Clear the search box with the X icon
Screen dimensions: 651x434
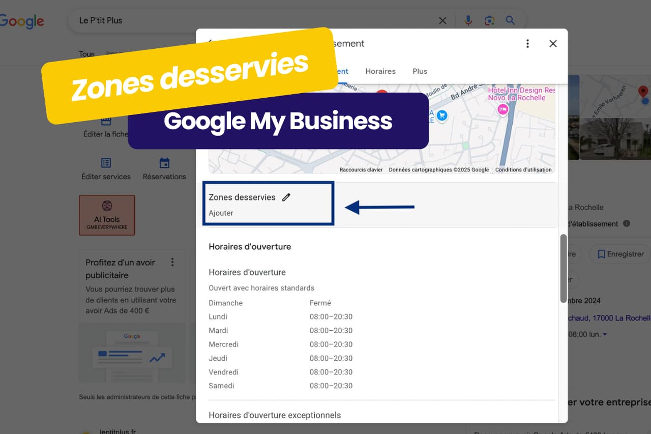(442, 21)
